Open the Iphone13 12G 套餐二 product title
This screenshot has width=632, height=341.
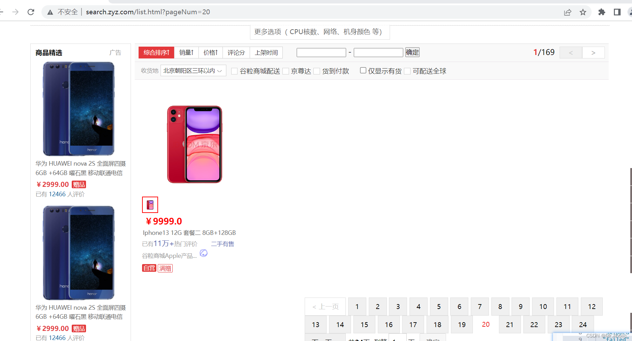pos(189,232)
